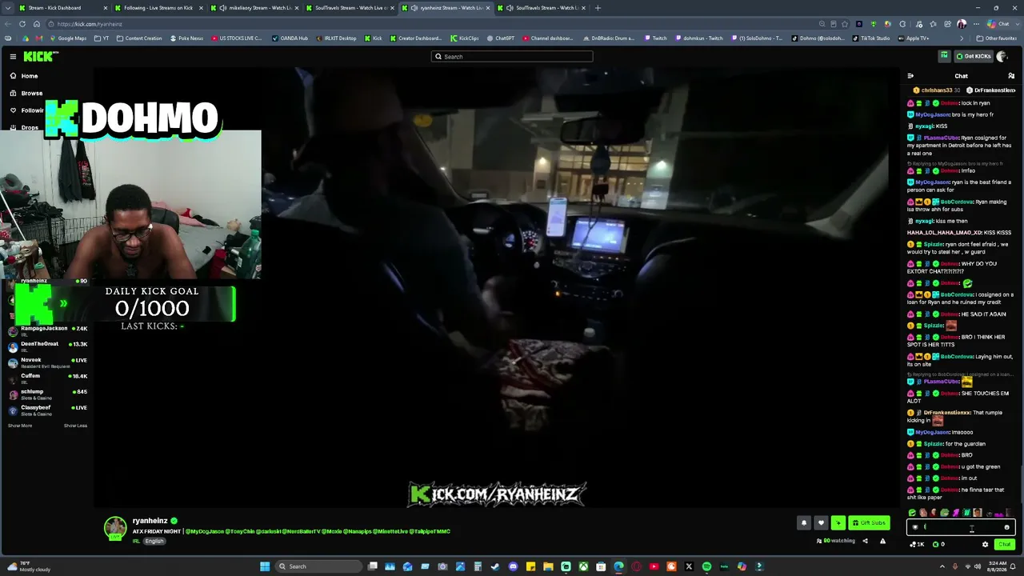Screen dimensions: 1024x576
Task: Open the Creator Dashboard bookmark
Action: pyautogui.click(x=416, y=38)
